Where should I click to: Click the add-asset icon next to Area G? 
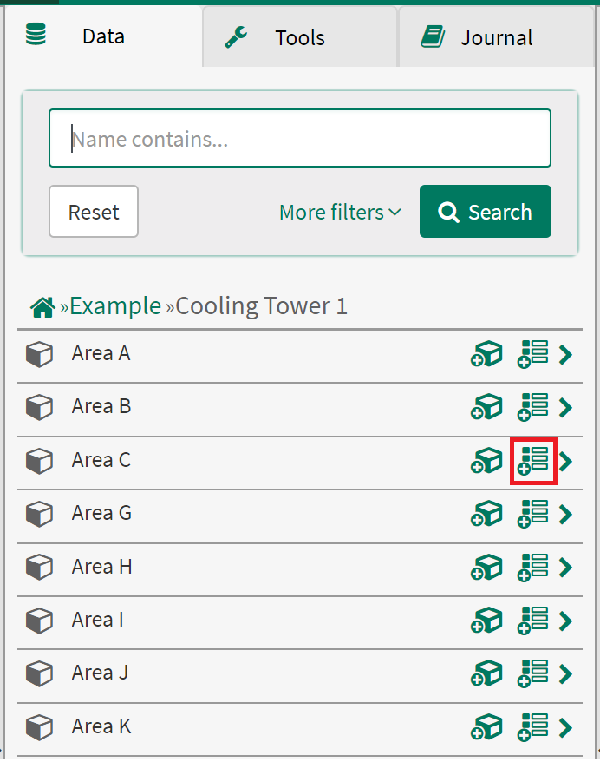(x=486, y=513)
